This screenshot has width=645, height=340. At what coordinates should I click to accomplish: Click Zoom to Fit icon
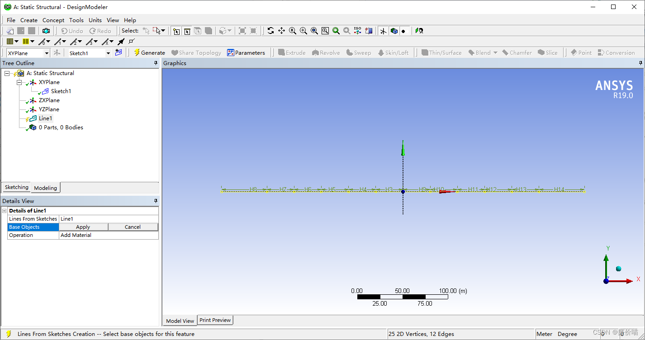[314, 31]
